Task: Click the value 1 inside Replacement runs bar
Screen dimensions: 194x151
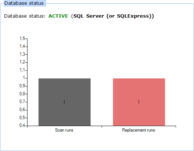Action: click(x=139, y=102)
